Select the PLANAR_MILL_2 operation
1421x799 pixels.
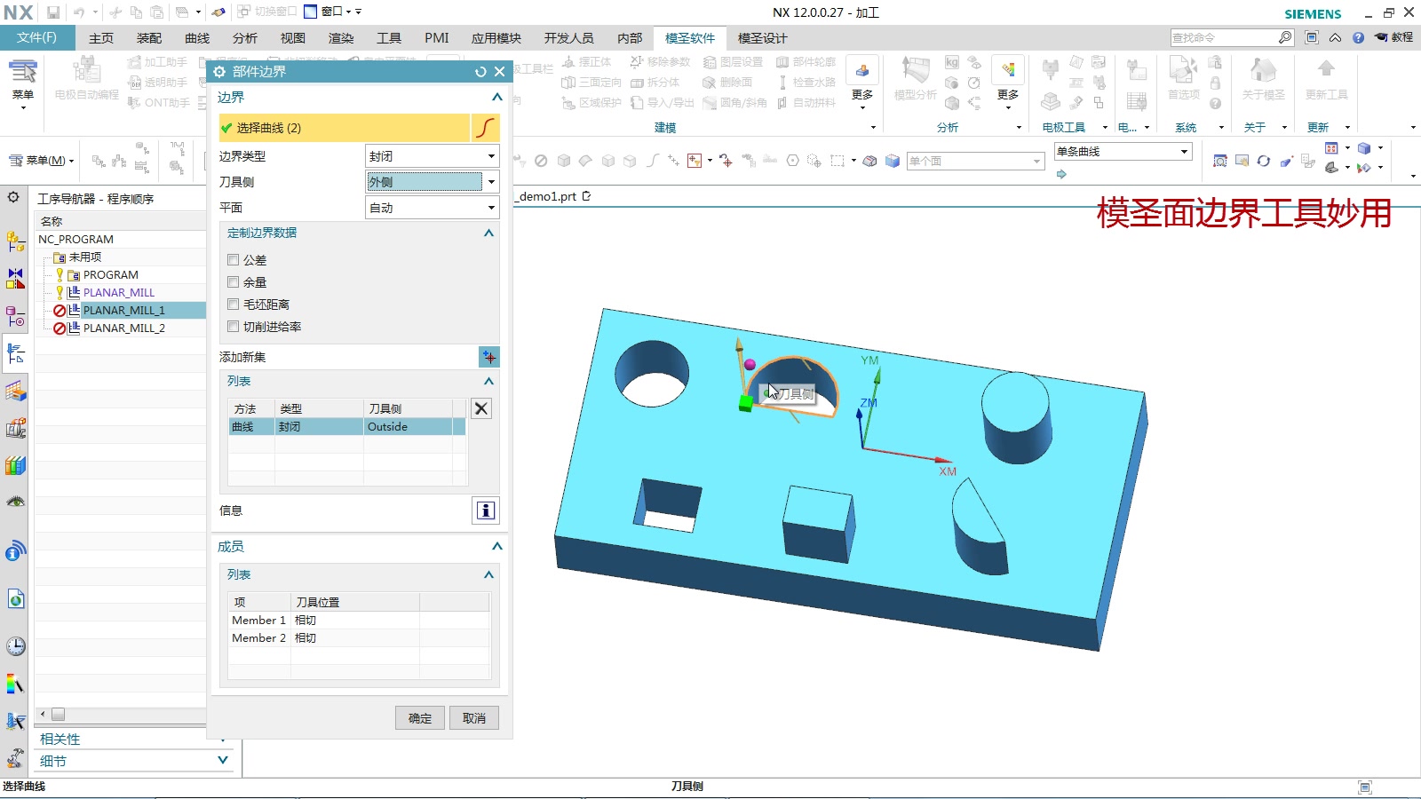pos(124,328)
